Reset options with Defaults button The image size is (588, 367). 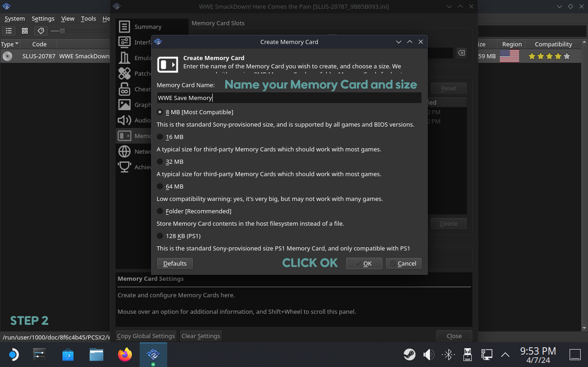pos(175,263)
